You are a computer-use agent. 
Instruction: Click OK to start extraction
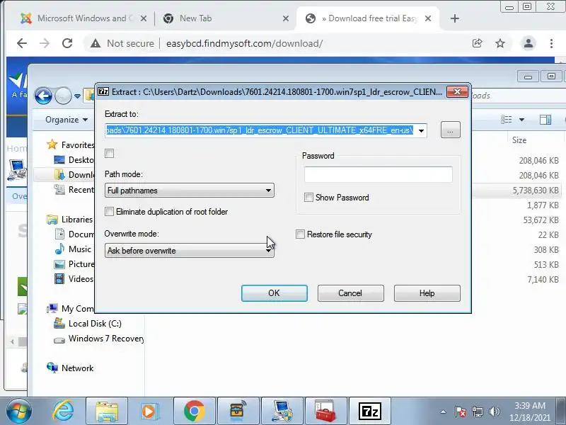(x=274, y=293)
